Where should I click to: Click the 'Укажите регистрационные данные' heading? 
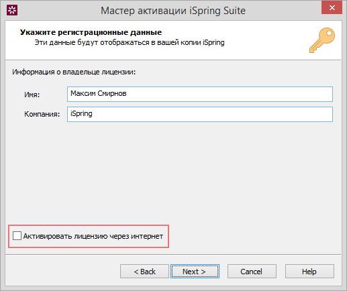[x=91, y=32]
